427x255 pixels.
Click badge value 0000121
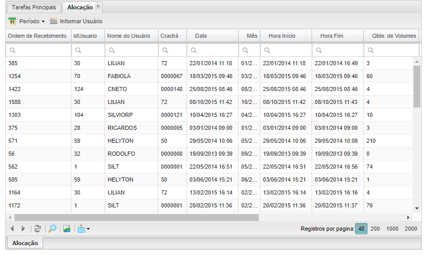coord(171,115)
